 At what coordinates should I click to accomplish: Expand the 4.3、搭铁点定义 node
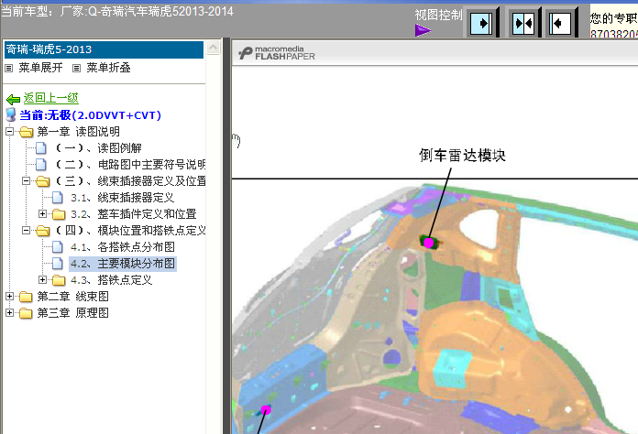[42, 280]
